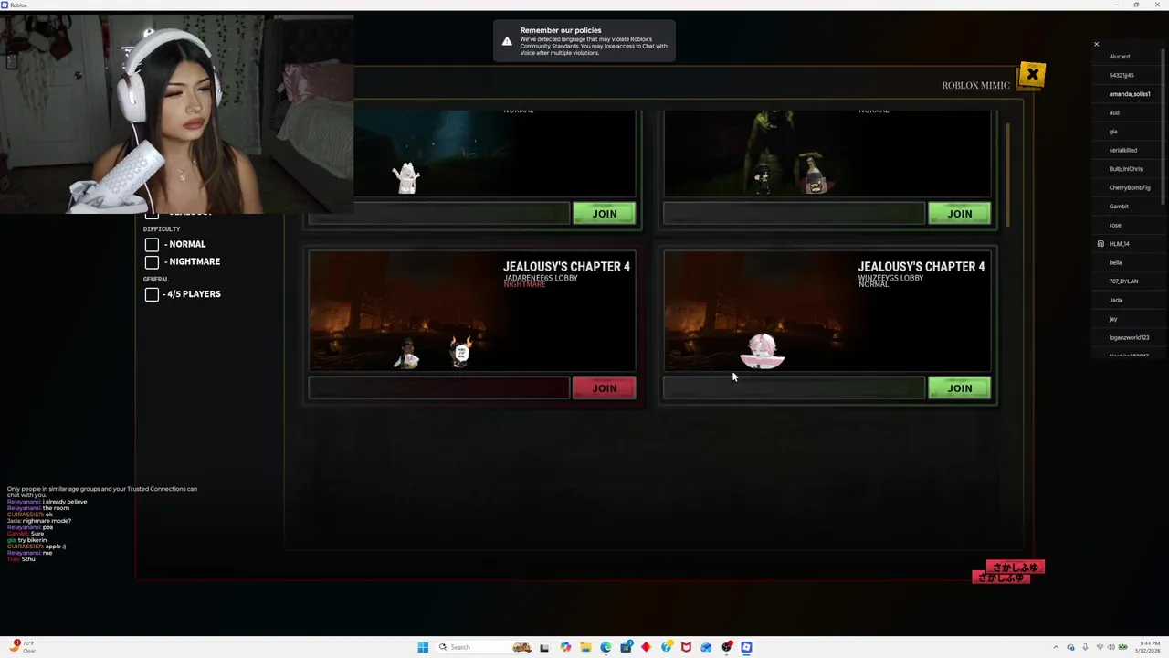Image resolution: width=1169 pixels, height=658 pixels.
Task: Open the Wi-Fi network tray icon
Action: (x=1100, y=647)
